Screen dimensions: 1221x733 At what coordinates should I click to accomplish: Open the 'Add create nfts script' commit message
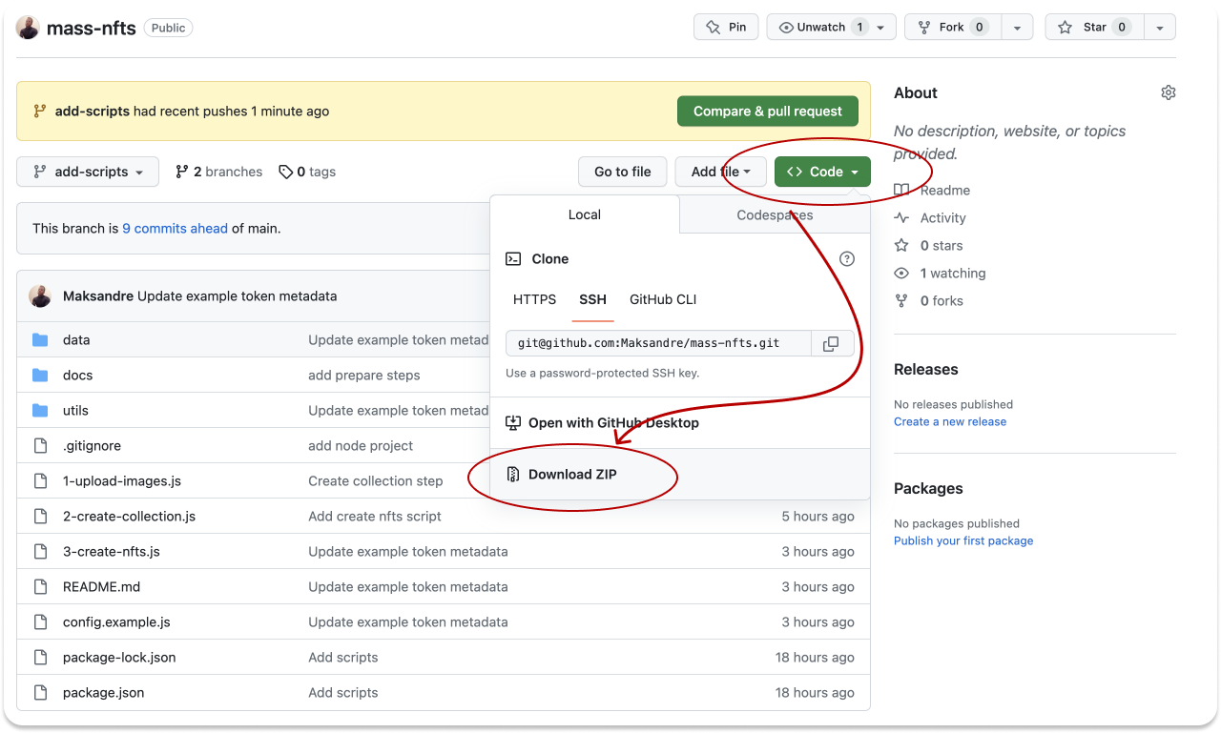coord(375,517)
